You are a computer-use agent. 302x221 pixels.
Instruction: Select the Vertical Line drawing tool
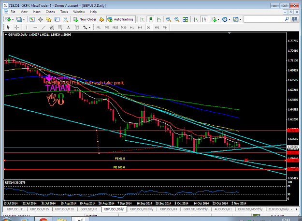pyautogui.click(x=27, y=28)
